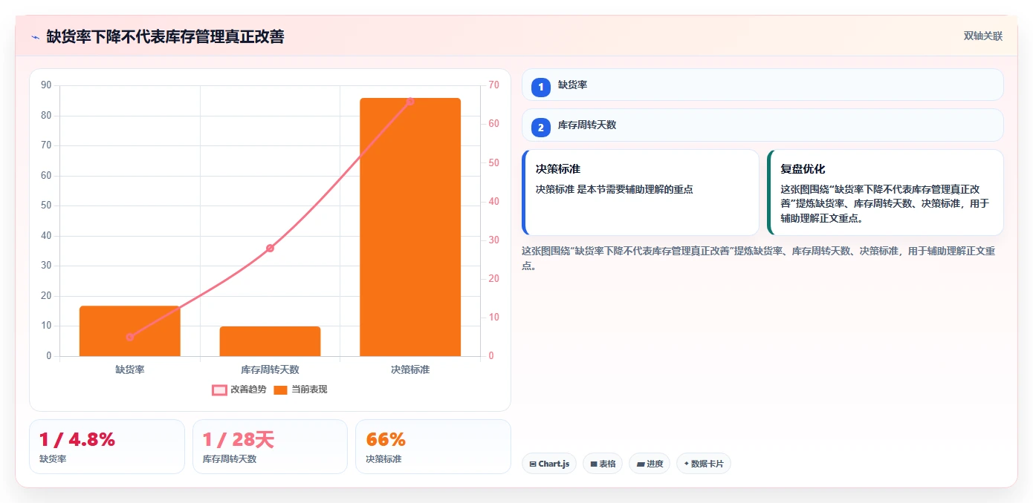This screenshot has width=1033, height=503.
Task: Open the 复盘优化 card
Action: [885, 193]
